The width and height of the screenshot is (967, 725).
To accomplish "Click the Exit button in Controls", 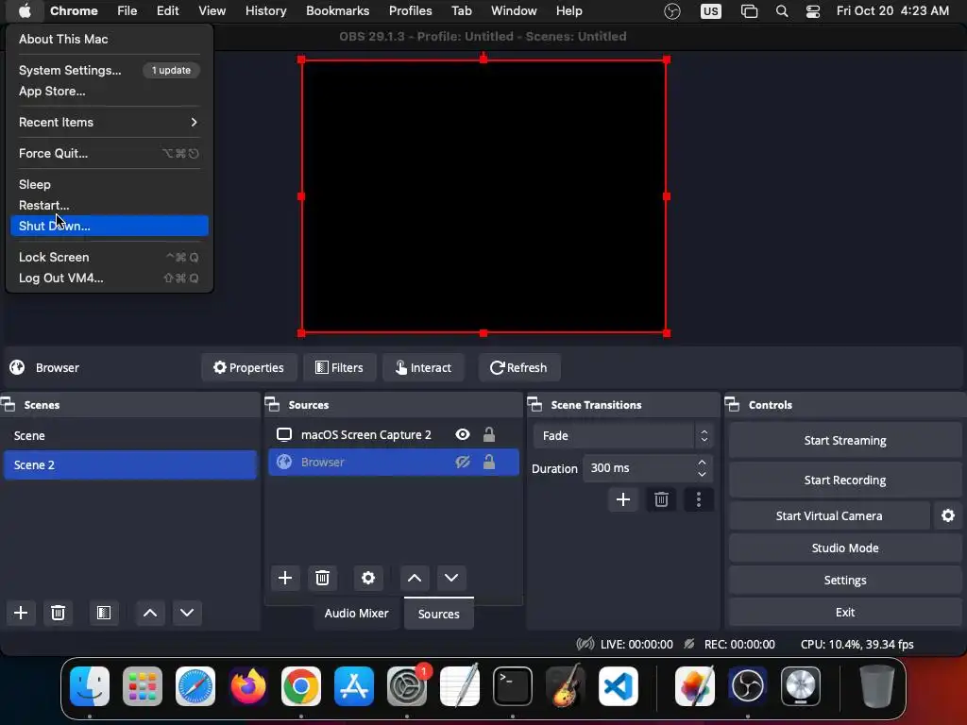I will pyautogui.click(x=845, y=612).
